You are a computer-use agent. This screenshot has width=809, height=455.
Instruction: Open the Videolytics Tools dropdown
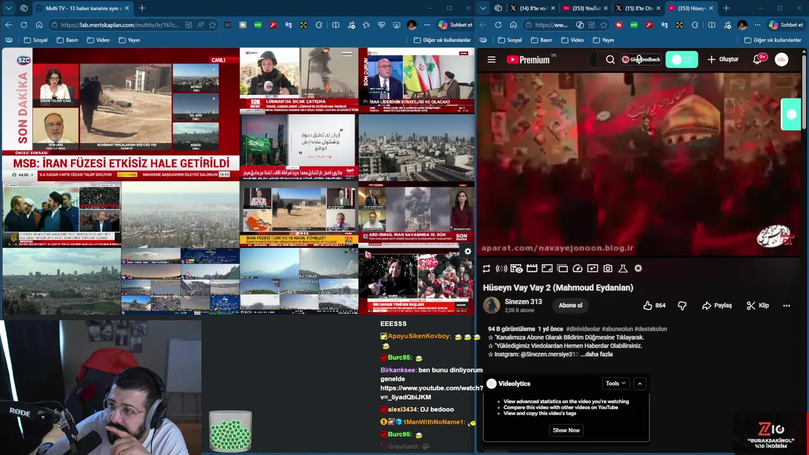[616, 384]
